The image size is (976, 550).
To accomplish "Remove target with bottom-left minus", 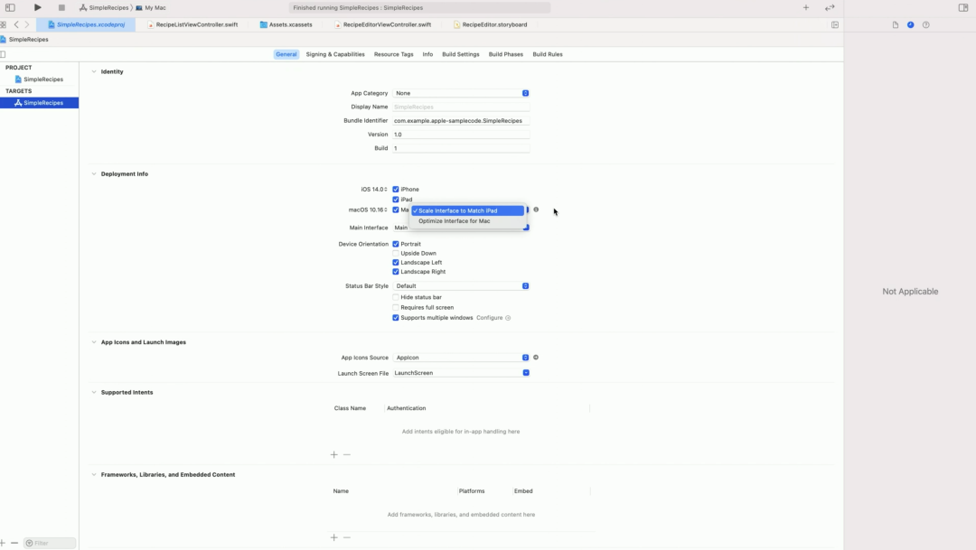I will tap(14, 543).
